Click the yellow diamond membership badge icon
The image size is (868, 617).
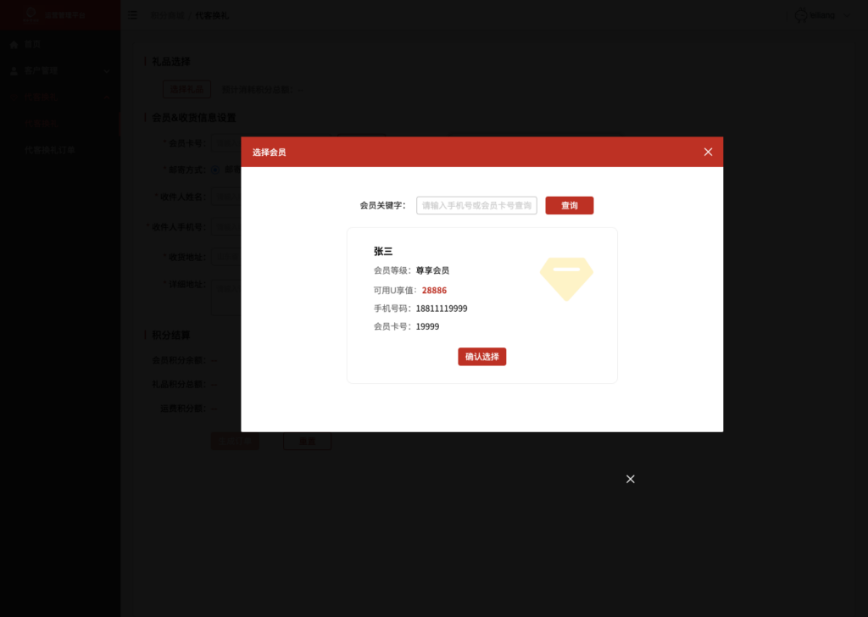566,279
